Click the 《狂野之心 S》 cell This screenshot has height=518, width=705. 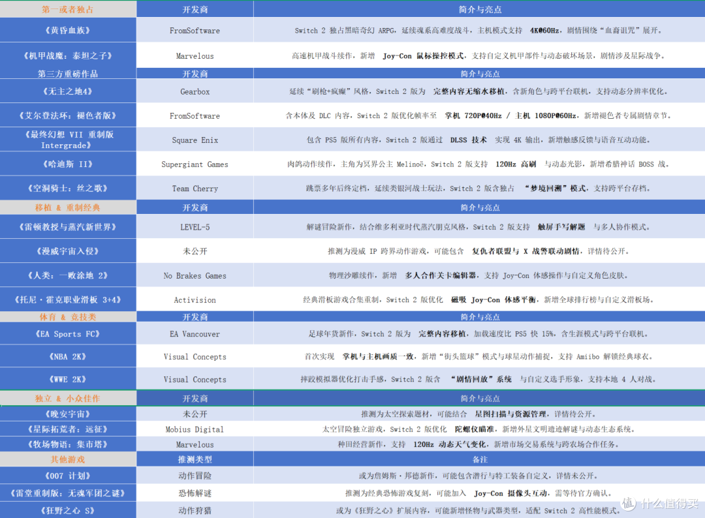point(68,510)
